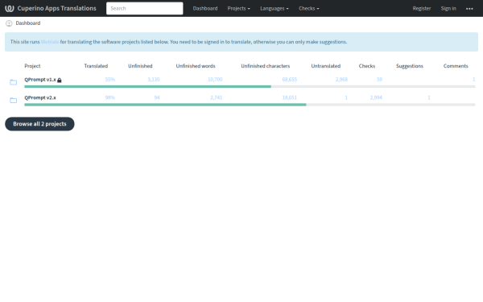
Task: Click 98% translated value for QPrompt v2.x
Action: pyautogui.click(x=110, y=97)
